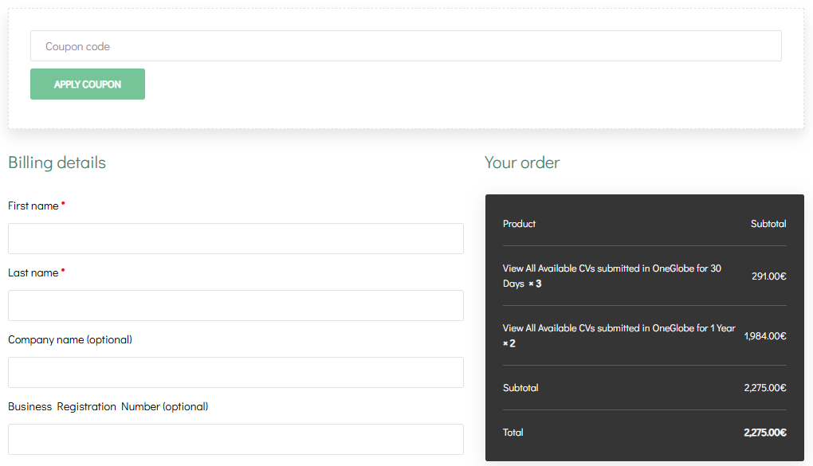Viewport: 813px width, 466px height.
Task: Focus the First name text box
Action: tap(236, 238)
